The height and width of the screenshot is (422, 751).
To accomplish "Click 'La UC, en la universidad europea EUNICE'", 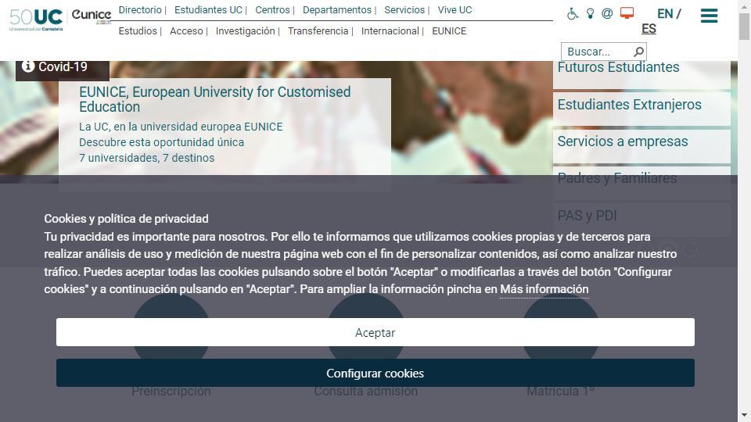I will click(x=181, y=127).
